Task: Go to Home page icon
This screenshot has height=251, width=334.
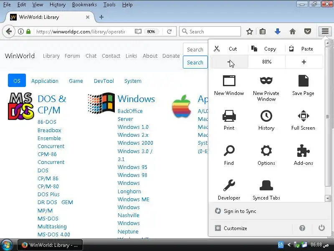Action: pos(293,32)
